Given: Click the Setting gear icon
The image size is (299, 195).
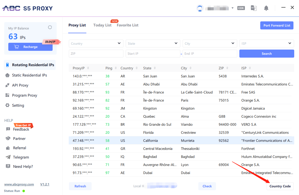Looking at the screenshot, I should coord(8,105).
